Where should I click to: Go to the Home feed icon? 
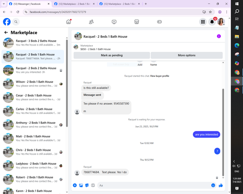coord(69,22)
